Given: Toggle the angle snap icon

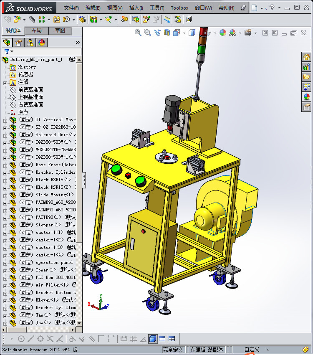Looking at the screenshot, I should [x=143, y=339].
